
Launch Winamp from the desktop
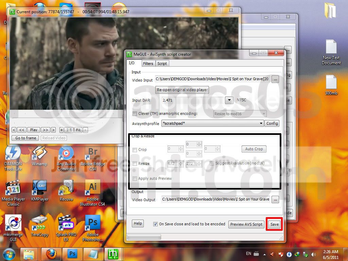[x=39, y=156]
